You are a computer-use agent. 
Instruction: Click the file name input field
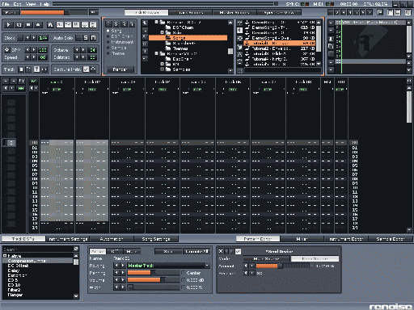[x=282, y=70]
